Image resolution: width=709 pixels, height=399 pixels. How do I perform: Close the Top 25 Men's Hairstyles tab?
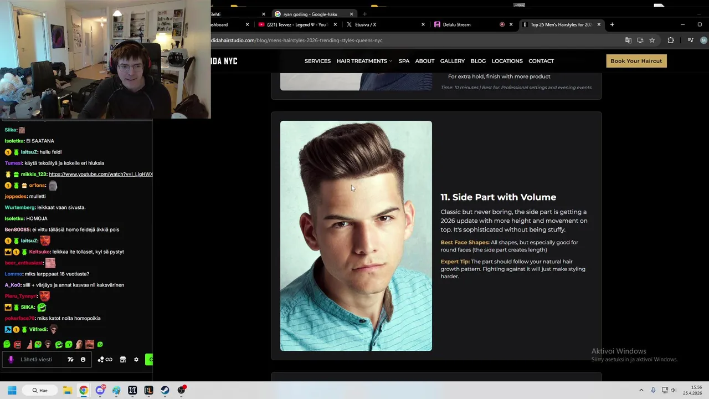599,24
